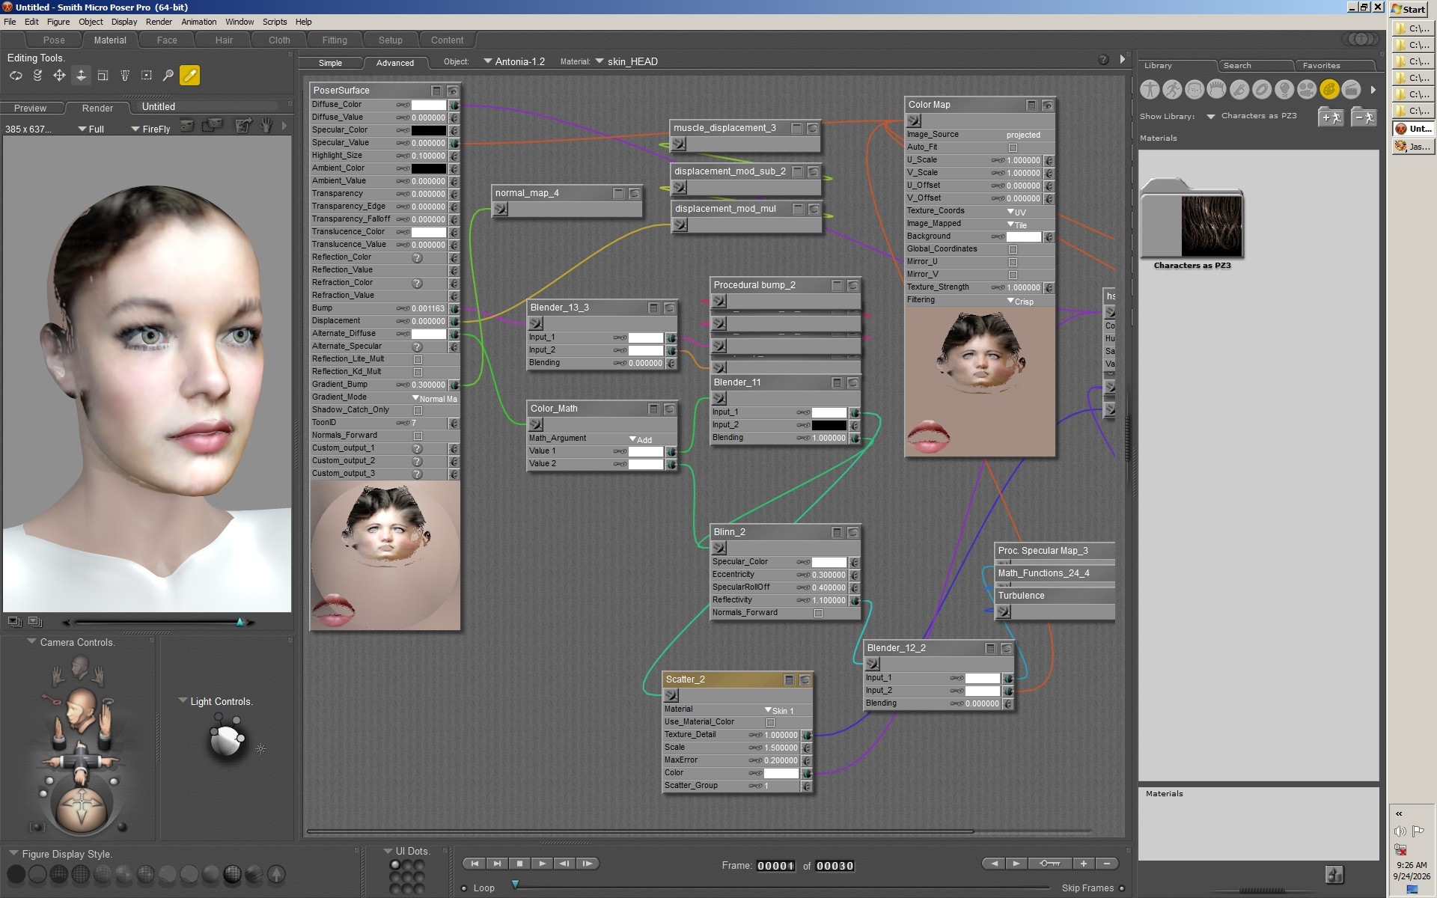Toggle Shadow_Catch_Only checkbox
This screenshot has height=898, width=1437.
pos(418,410)
